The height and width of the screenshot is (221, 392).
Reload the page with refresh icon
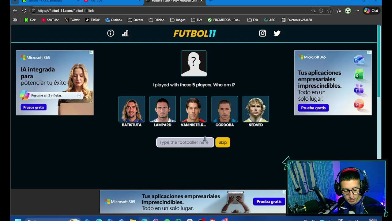pyautogui.click(x=24, y=10)
